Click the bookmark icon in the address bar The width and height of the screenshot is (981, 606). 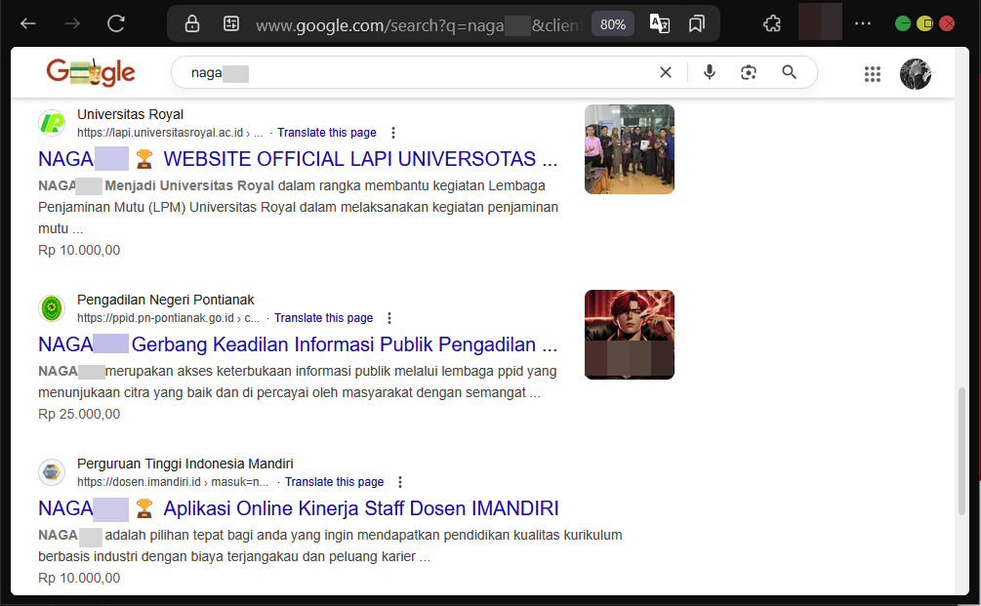[696, 22]
